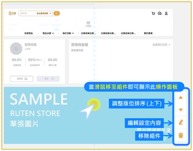Click the shopping cart icon
The image size is (193, 151).
pyautogui.click(x=153, y=13)
